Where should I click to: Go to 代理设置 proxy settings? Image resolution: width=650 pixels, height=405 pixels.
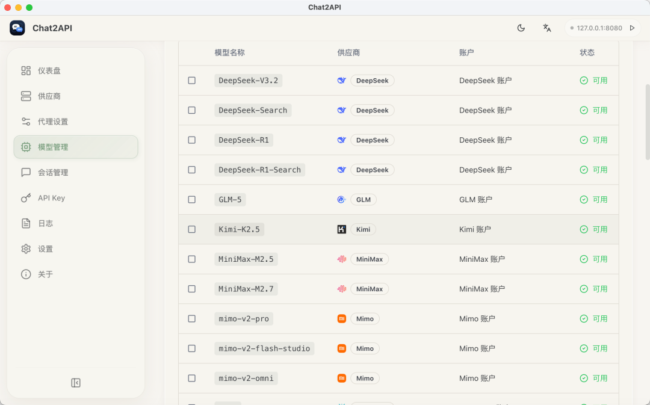(76, 122)
